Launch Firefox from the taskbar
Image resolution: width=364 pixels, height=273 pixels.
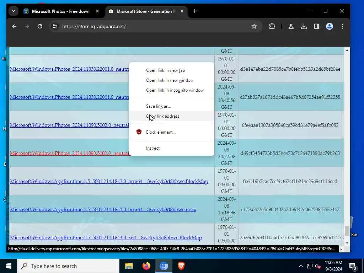pyautogui.click(x=146, y=266)
